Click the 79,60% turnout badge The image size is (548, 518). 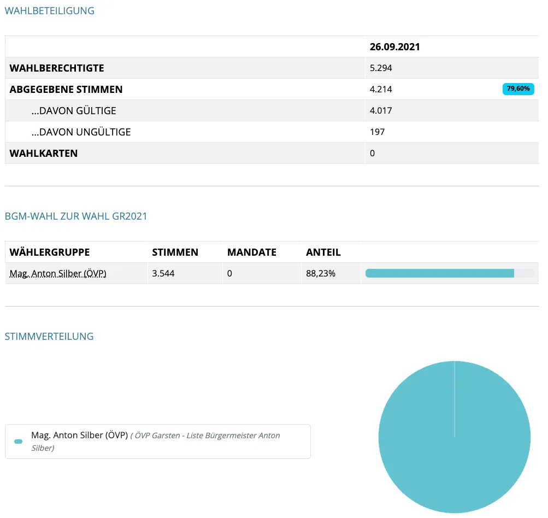click(x=518, y=89)
